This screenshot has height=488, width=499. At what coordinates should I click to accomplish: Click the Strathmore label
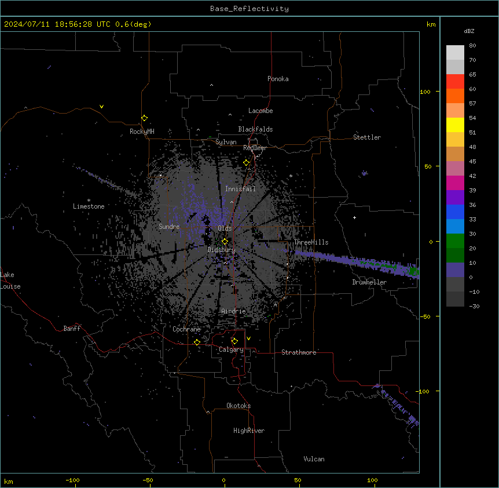coord(299,352)
